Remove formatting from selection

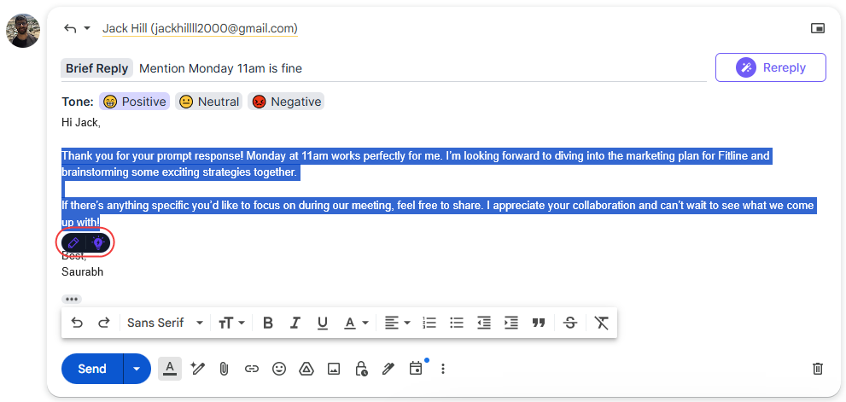602,323
